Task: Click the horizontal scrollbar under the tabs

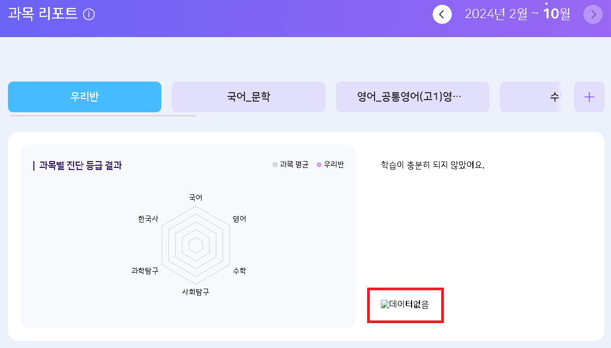Action: (103, 115)
